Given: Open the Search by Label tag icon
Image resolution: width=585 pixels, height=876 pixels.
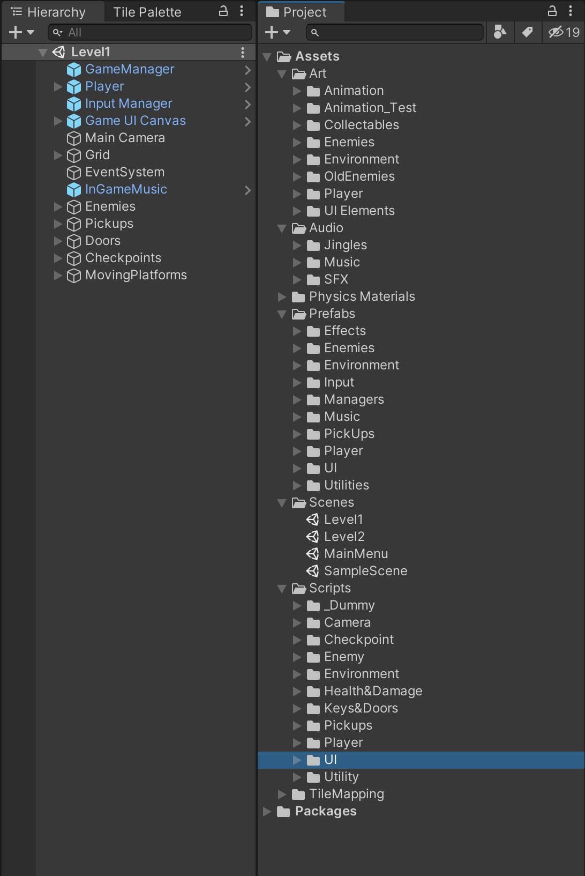Looking at the screenshot, I should pos(527,33).
